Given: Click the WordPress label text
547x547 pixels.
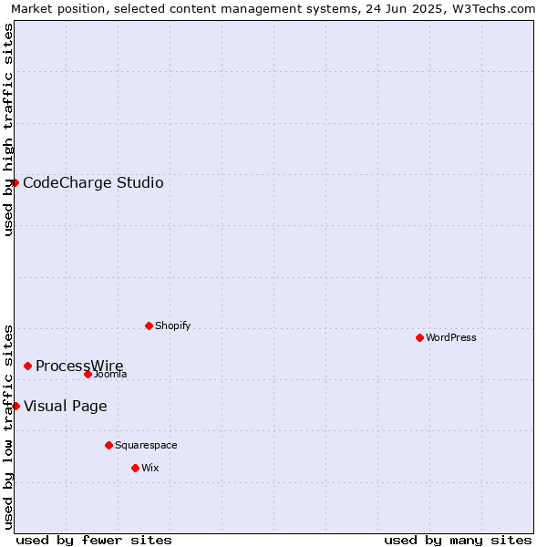Looking at the screenshot, I should tap(451, 337).
